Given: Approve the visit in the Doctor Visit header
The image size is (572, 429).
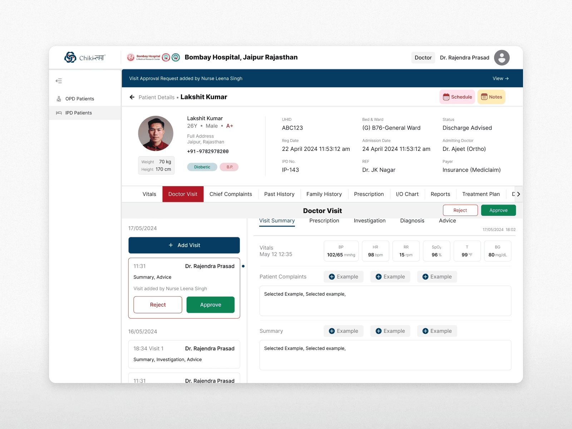Looking at the screenshot, I should coord(498,210).
